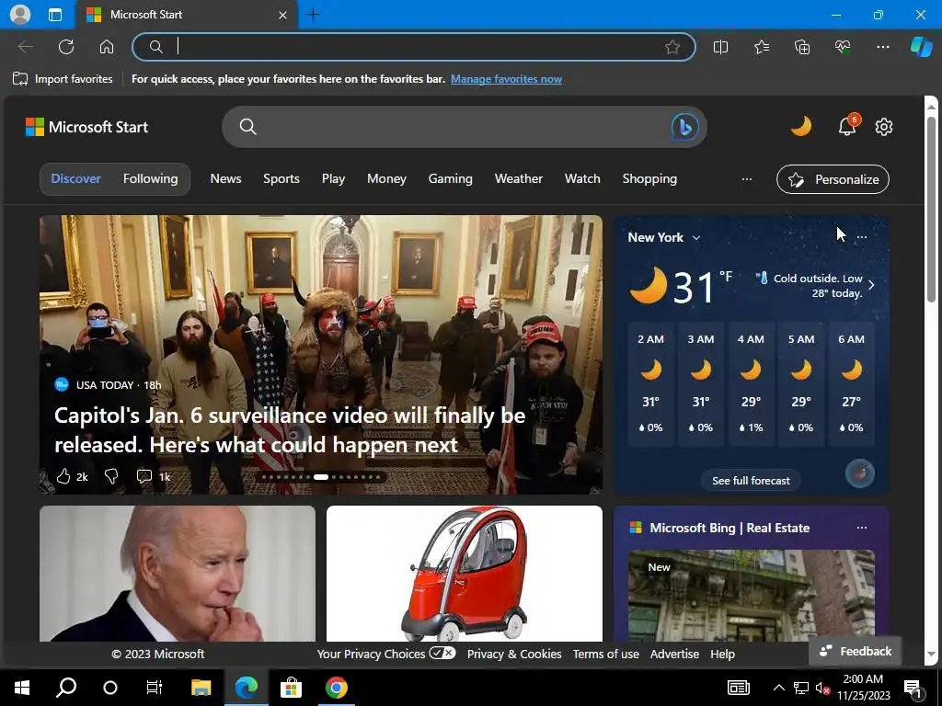Open the Terms of use link
The image size is (942, 706).
[x=605, y=654]
